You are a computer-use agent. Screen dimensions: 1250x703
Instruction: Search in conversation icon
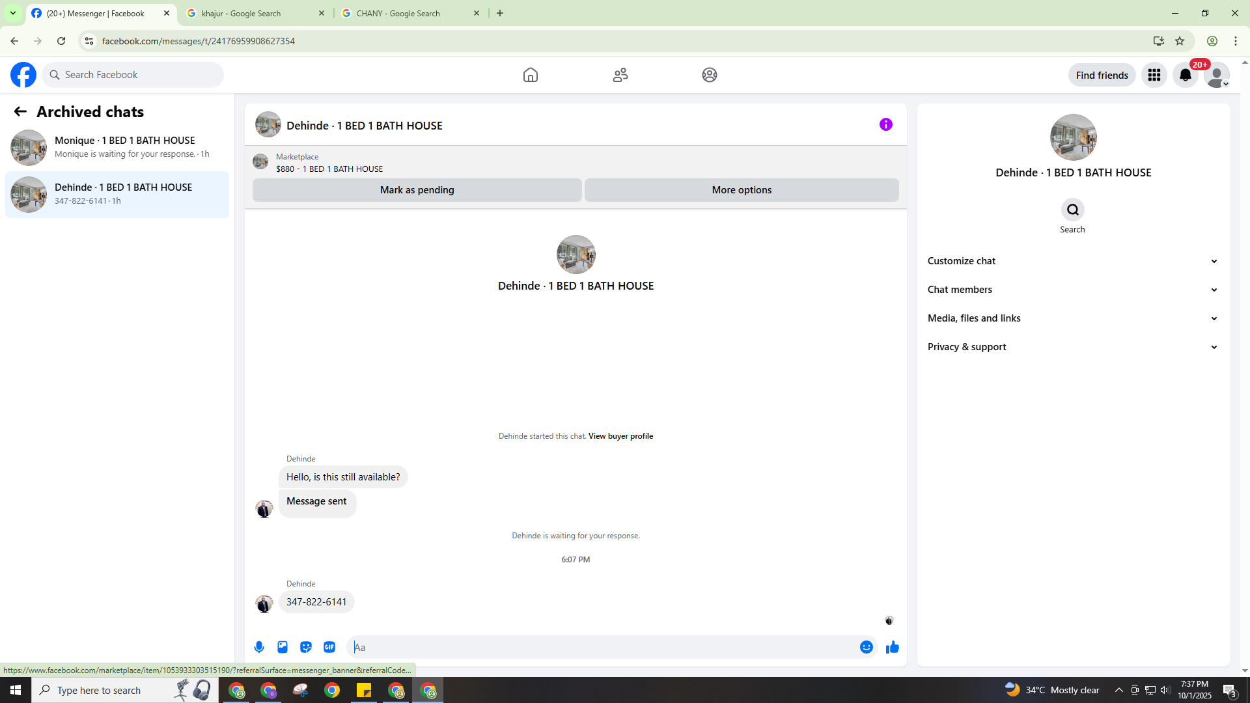(x=1073, y=210)
